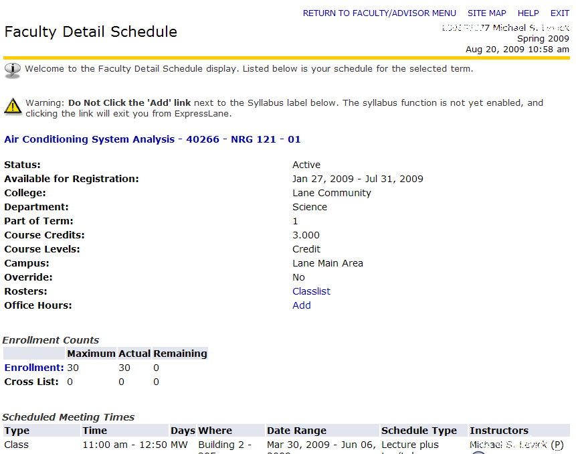Click the Faculty Detail Schedule page title
Viewport: 576px width, 454px height.
pos(90,31)
